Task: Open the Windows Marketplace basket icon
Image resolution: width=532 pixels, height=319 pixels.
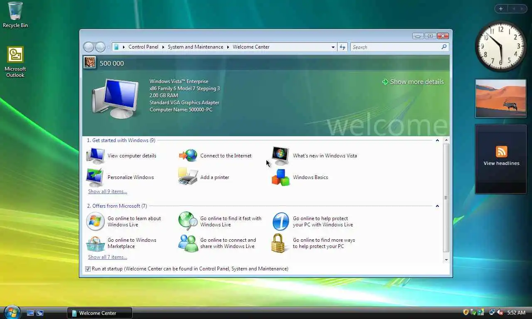Action: click(95, 243)
